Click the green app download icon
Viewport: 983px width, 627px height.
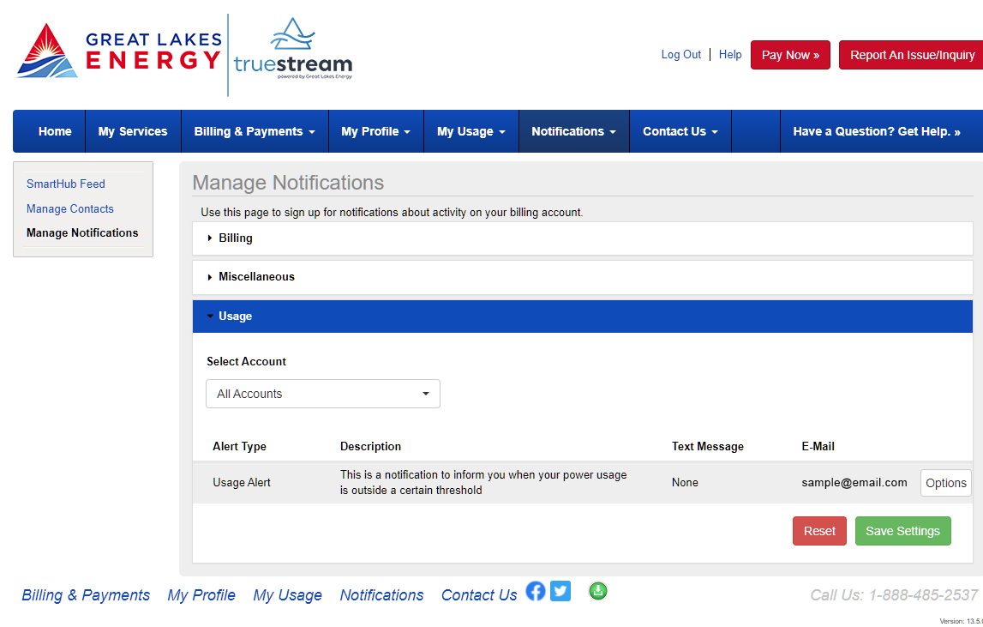(x=597, y=591)
